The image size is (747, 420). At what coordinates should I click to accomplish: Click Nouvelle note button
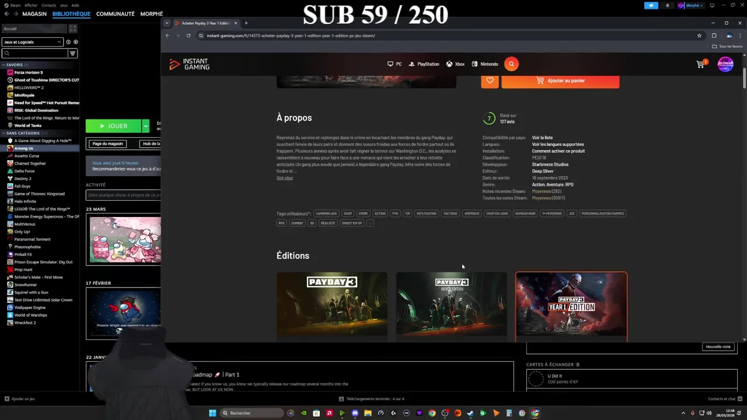[x=718, y=346]
